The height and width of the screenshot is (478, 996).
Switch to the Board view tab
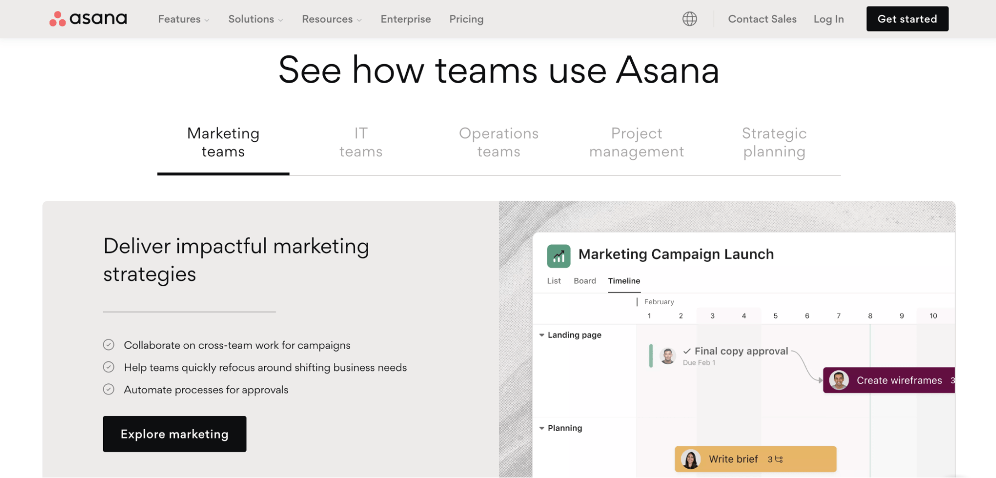pyautogui.click(x=584, y=281)
